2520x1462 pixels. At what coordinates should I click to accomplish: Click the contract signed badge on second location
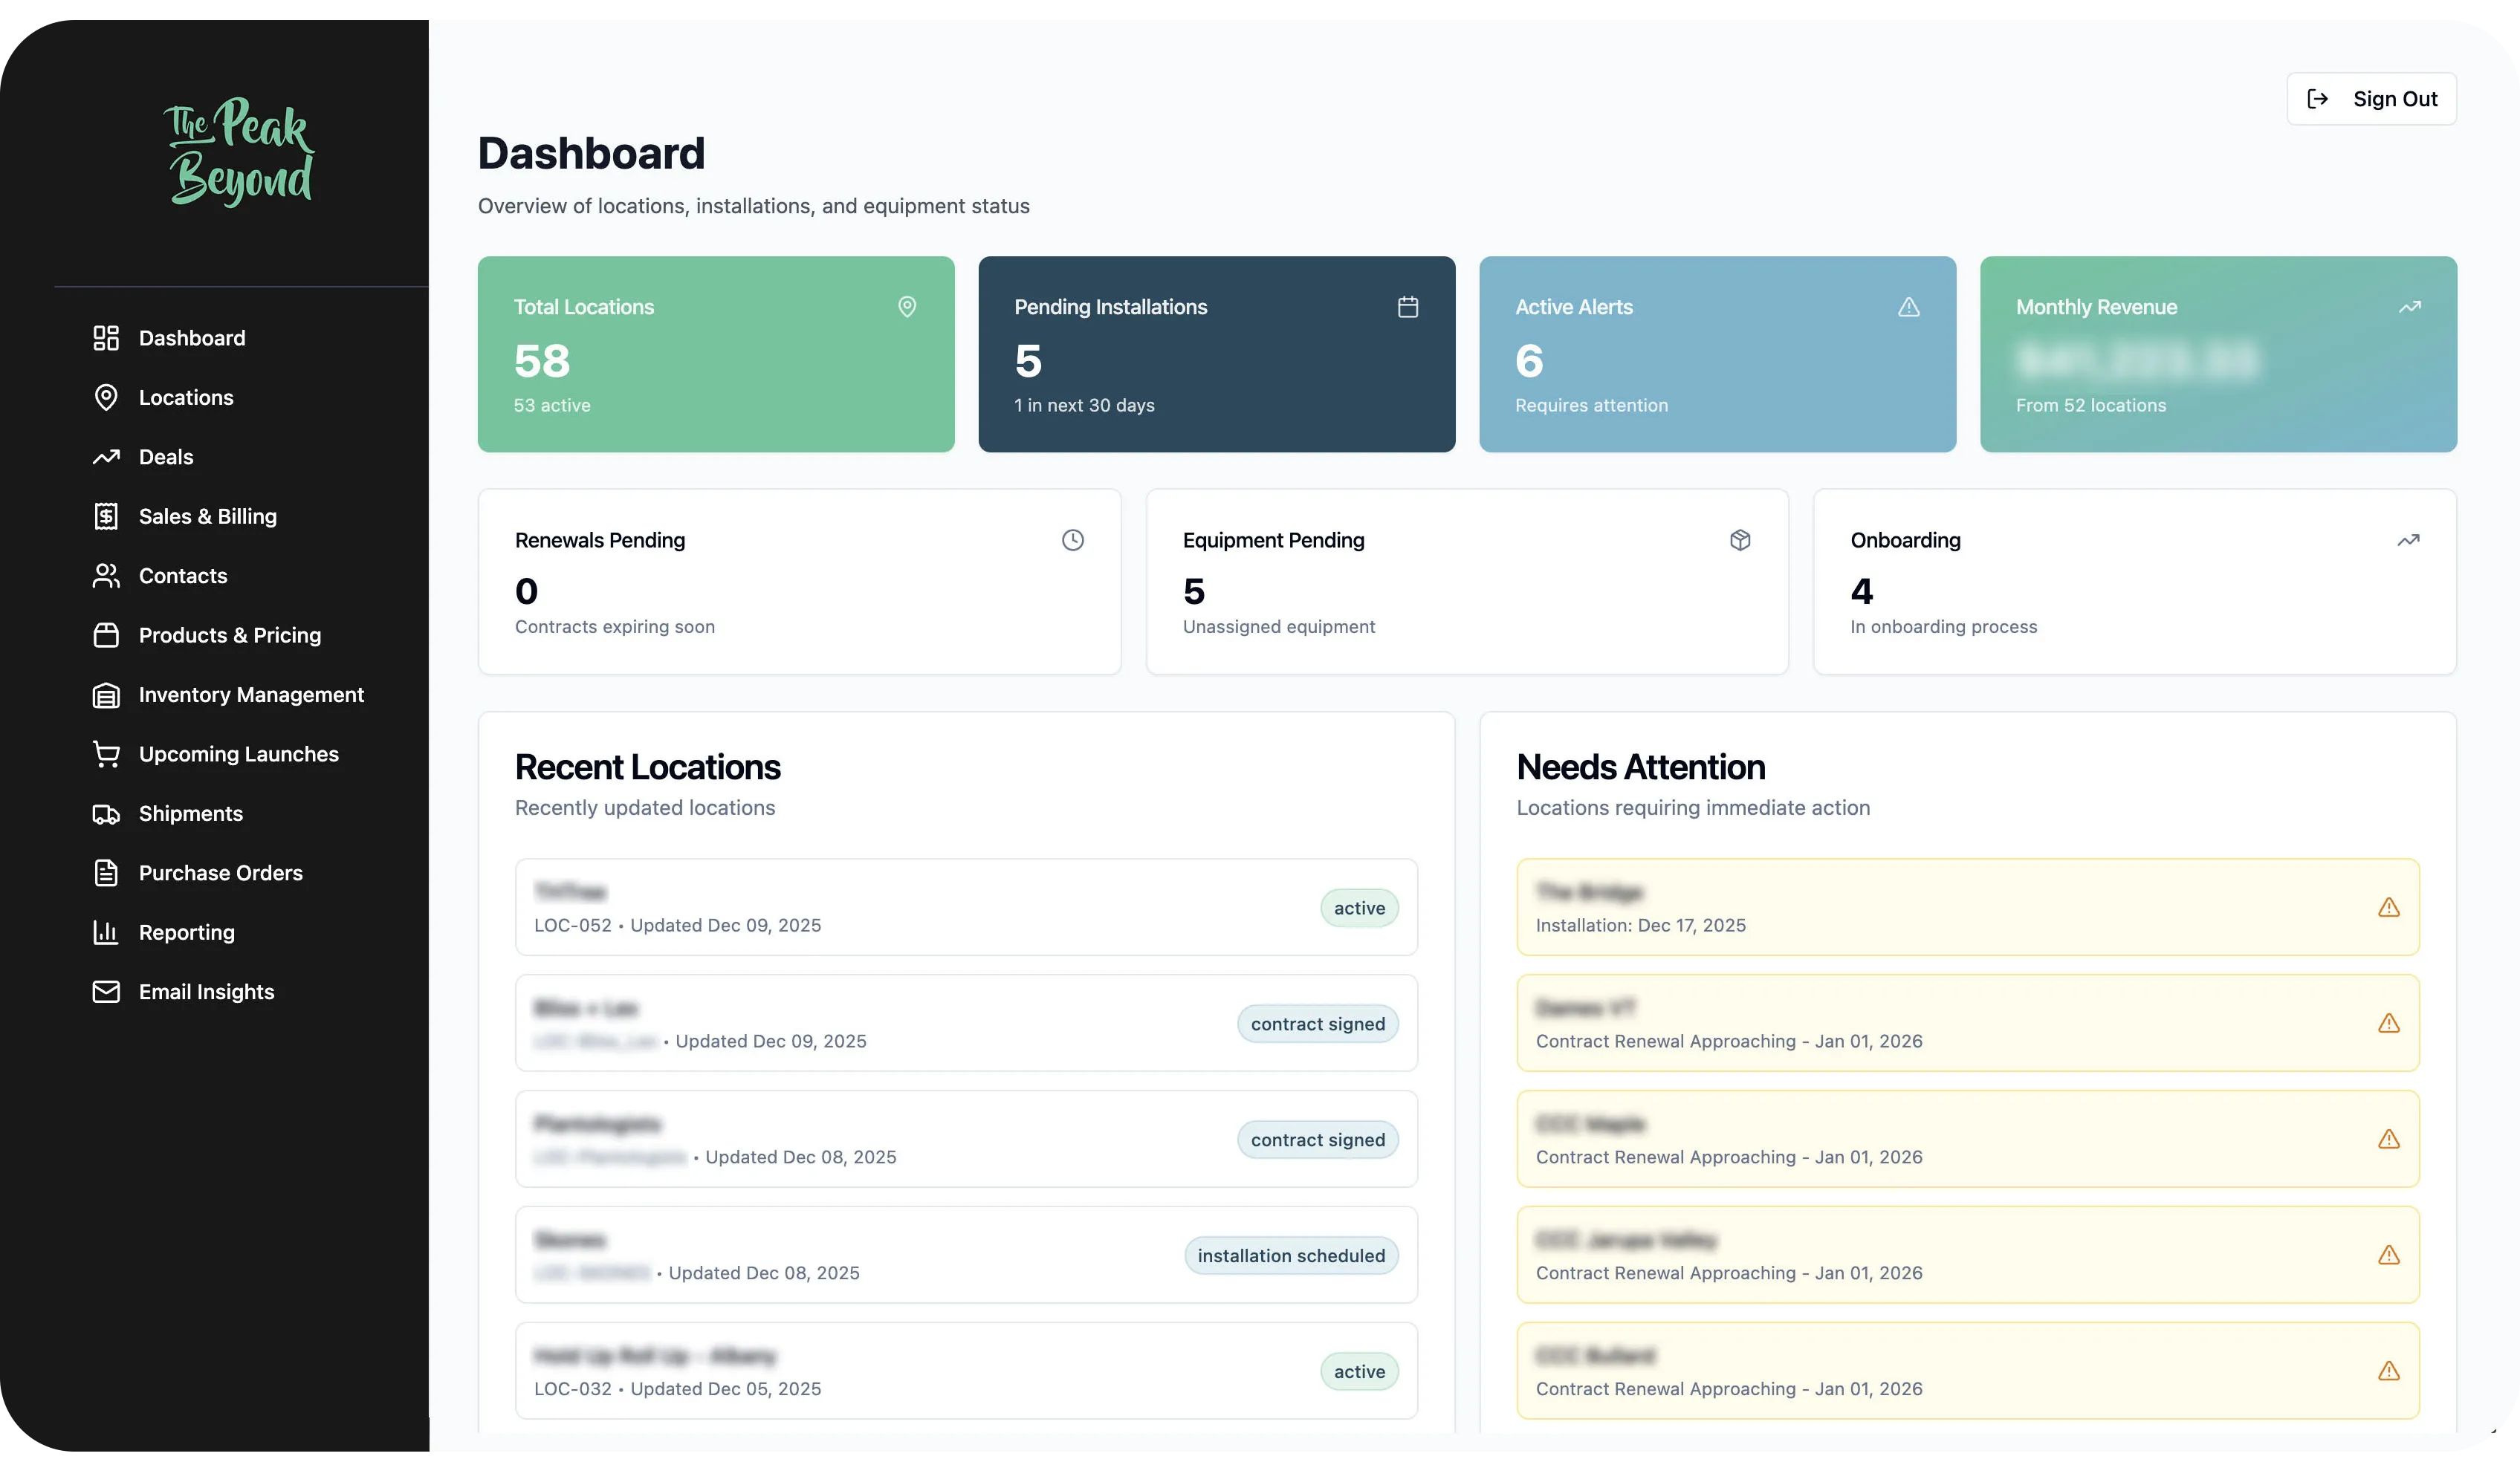1317,1023
